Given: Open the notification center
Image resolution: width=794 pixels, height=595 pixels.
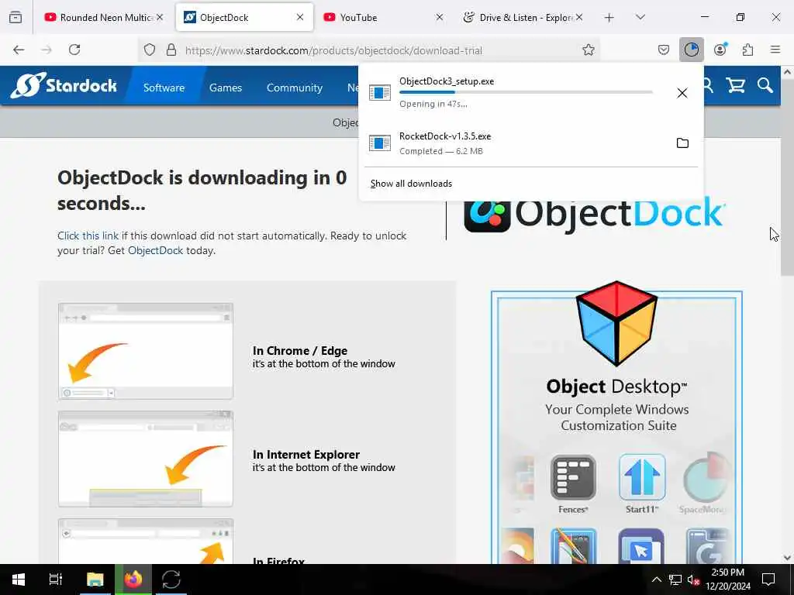Looking at the screenshot, I should [768, 580].
